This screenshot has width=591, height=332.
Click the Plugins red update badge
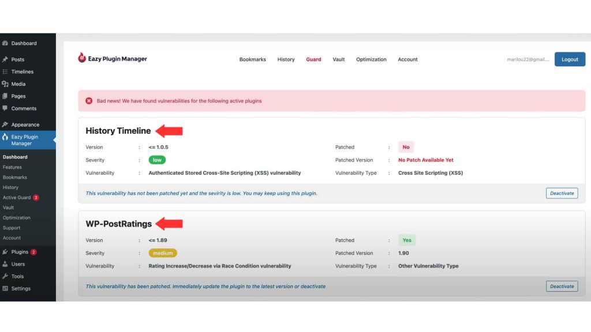coord(33,252)
